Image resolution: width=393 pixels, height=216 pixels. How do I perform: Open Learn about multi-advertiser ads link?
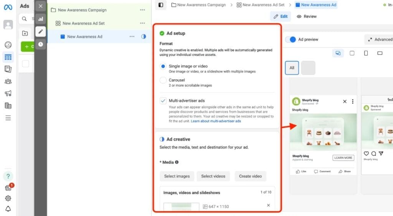(216, 121)
